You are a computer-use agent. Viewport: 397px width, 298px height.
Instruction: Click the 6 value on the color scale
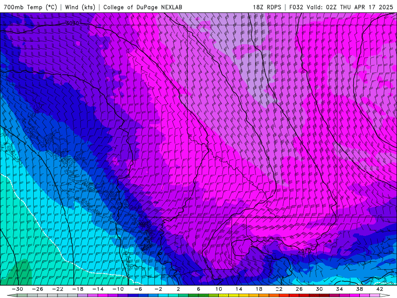pyautogui.click(x=198, y=289)
